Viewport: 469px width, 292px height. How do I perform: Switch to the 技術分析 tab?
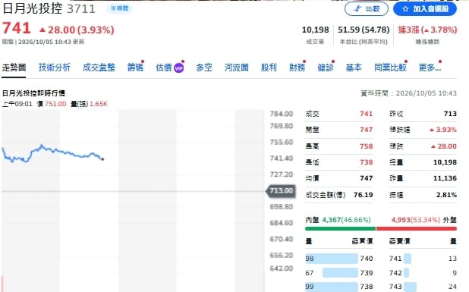tap(55, 68)
